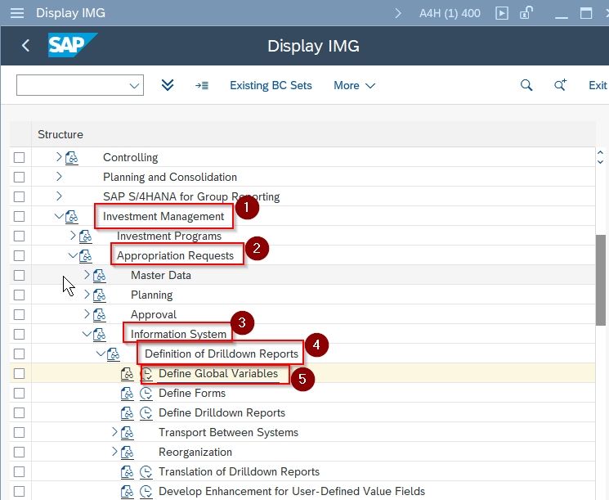609x500 pixels.
Task: Click the Find magnifier icon
Action: 526,85
